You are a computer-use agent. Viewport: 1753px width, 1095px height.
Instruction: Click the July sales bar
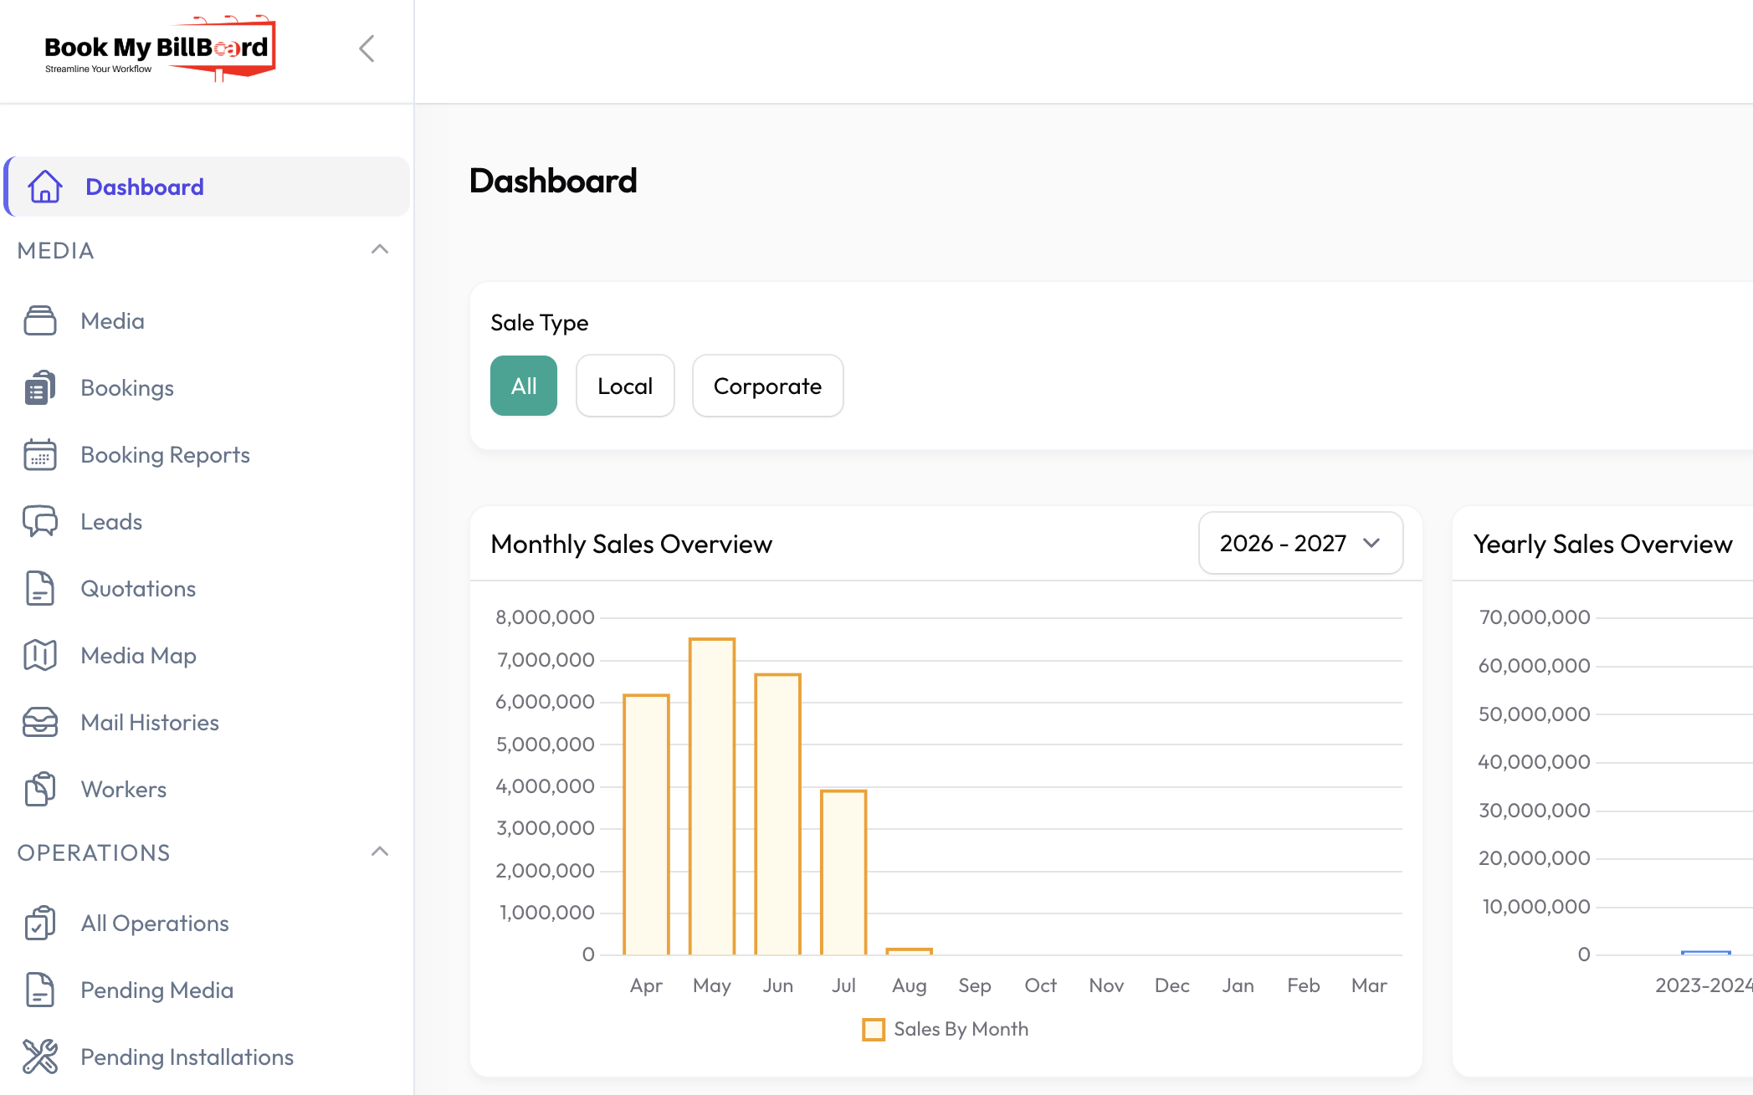pyautogui.click(x=843, y=872)
